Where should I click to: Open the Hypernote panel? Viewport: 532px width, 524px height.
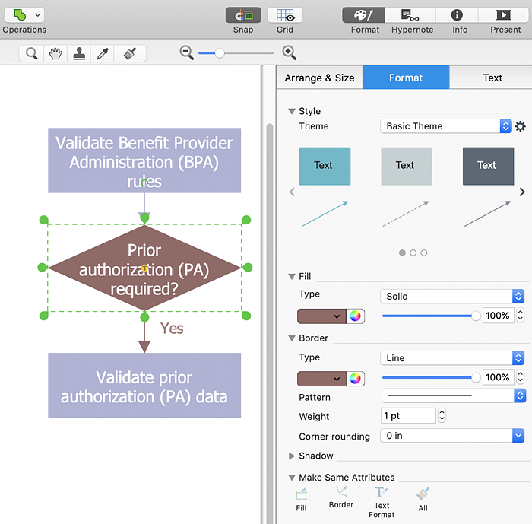point(410,15)
